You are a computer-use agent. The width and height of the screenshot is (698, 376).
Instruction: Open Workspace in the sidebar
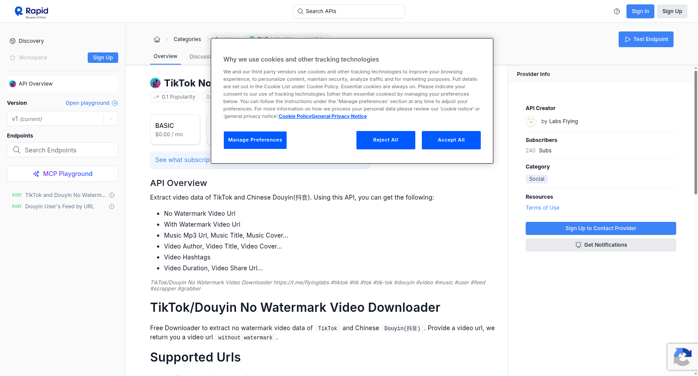pos(33,58)
